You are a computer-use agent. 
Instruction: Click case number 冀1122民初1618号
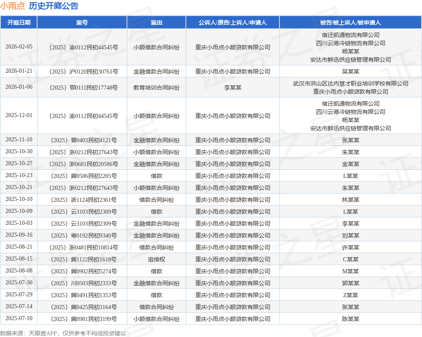[84, 259]
